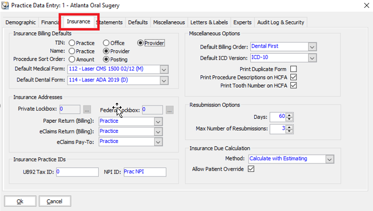Decrease Max Number of Resubmissions
This screenshot has width=373, height=211.
(x=289, y=131)
